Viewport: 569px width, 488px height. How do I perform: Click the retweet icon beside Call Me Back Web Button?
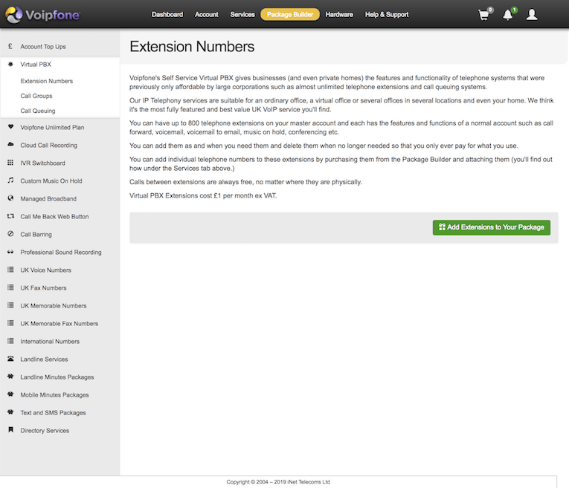click(10, 216)
